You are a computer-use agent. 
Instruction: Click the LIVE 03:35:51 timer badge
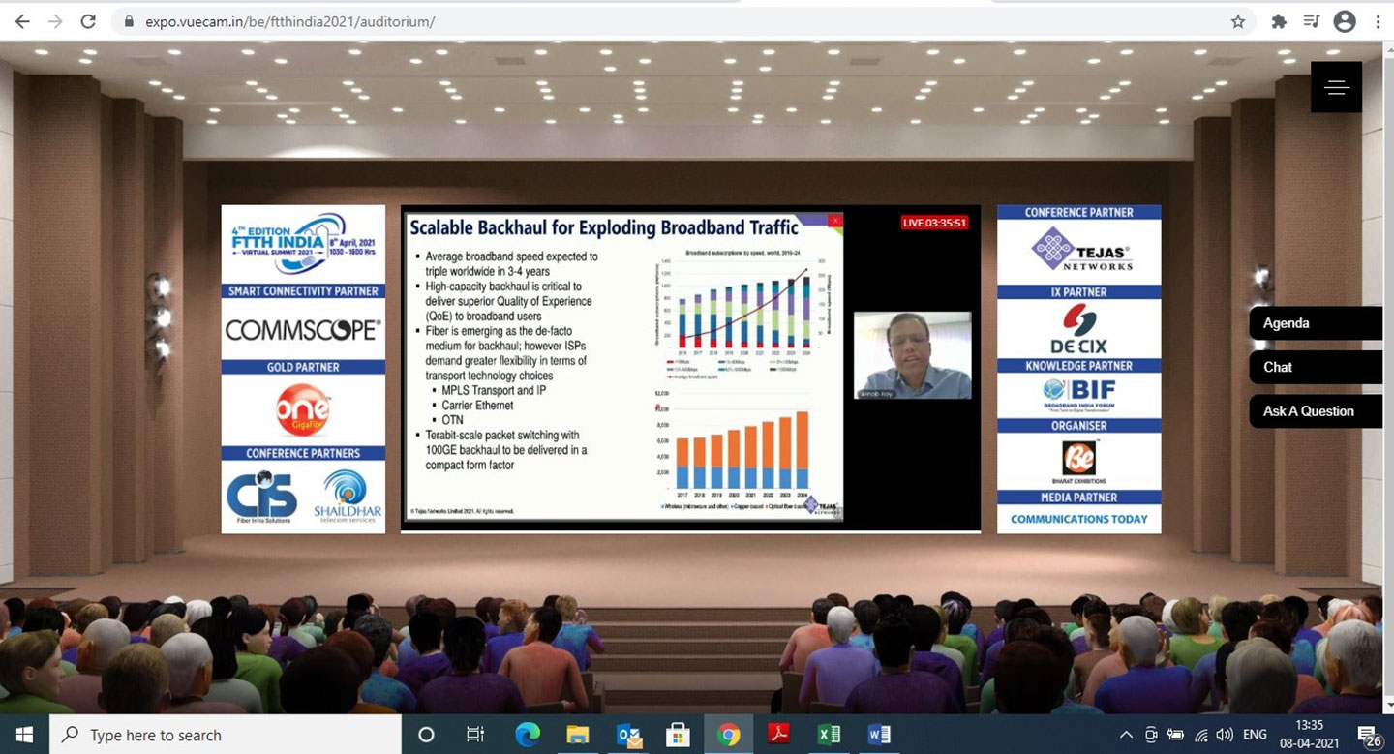pyautogui.click(x=935, y=223)
